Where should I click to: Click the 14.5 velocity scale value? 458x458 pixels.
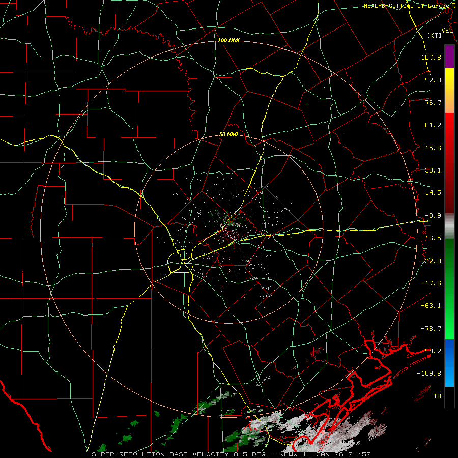433,192
